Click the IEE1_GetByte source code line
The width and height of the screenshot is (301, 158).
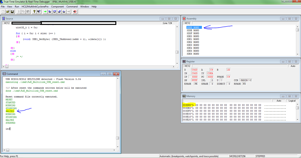tap(64, 39)
